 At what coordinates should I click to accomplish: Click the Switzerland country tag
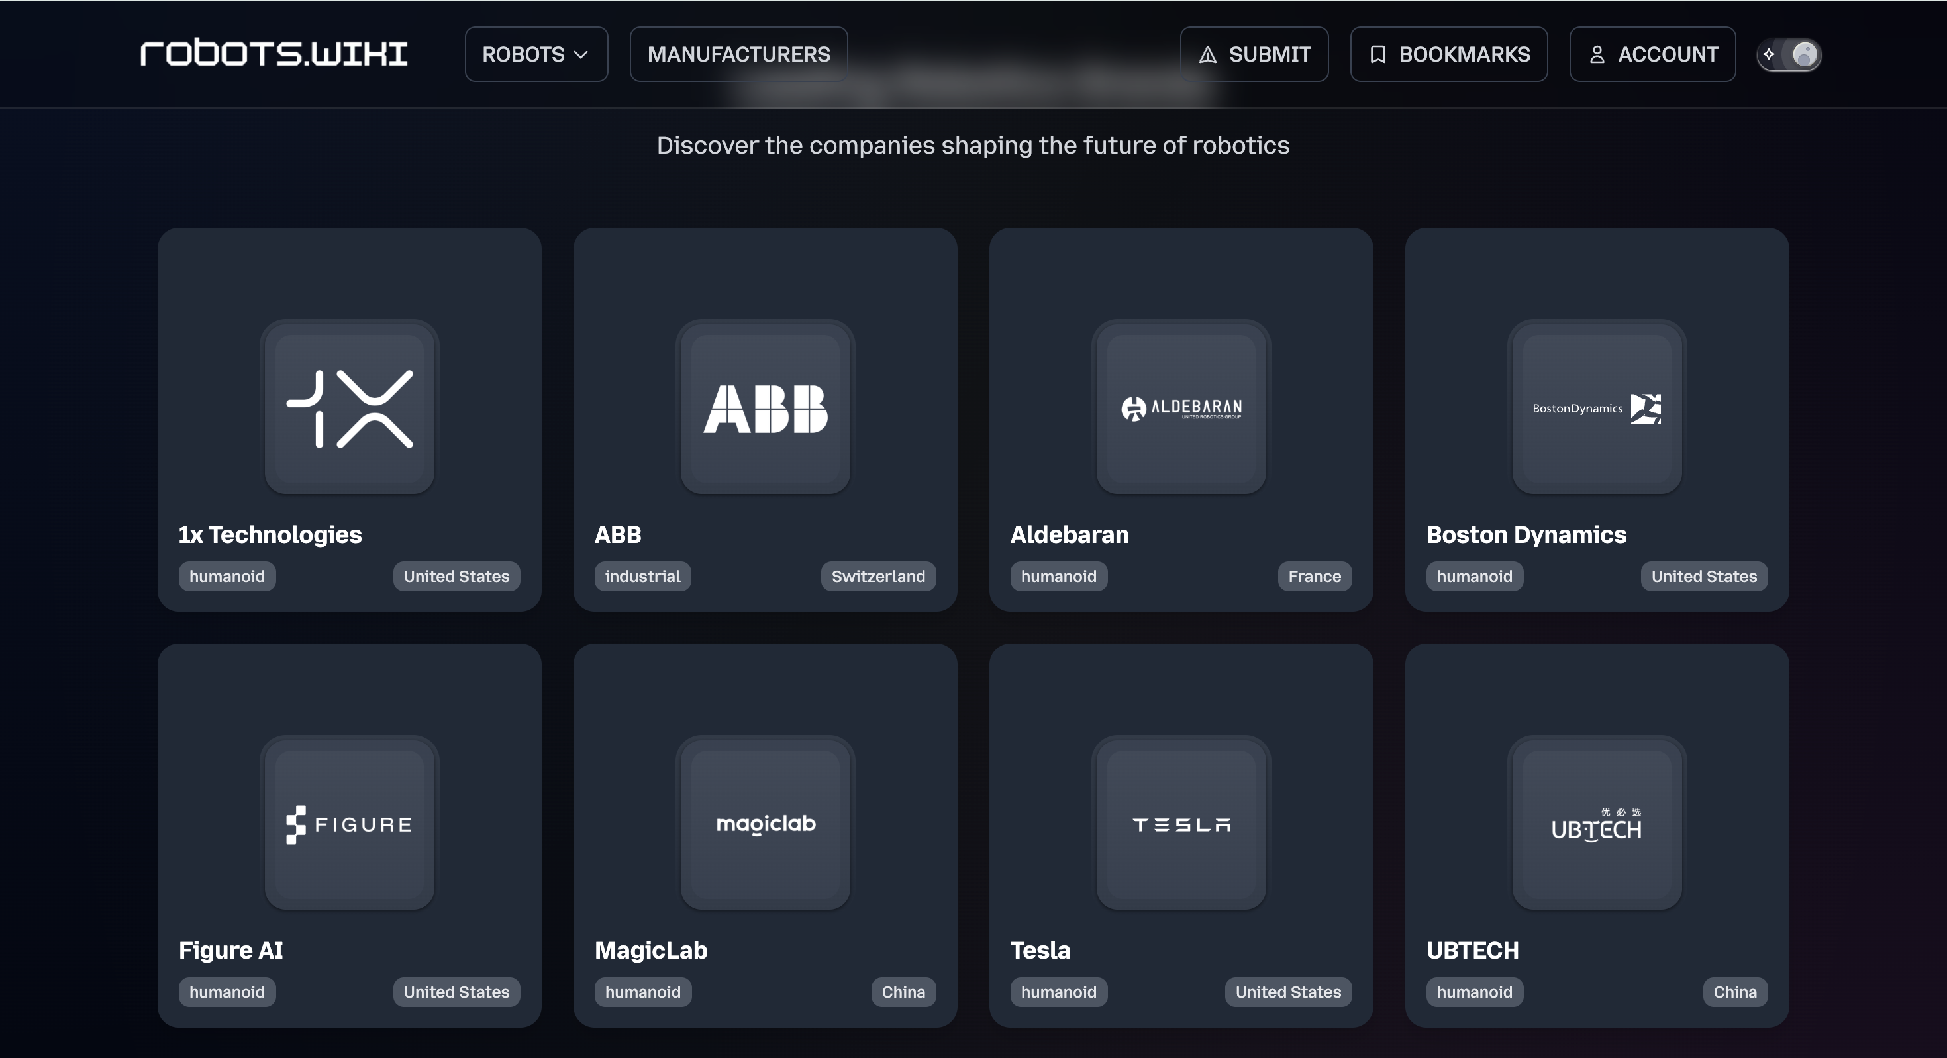pyautogui.click(x=877, y=577)
